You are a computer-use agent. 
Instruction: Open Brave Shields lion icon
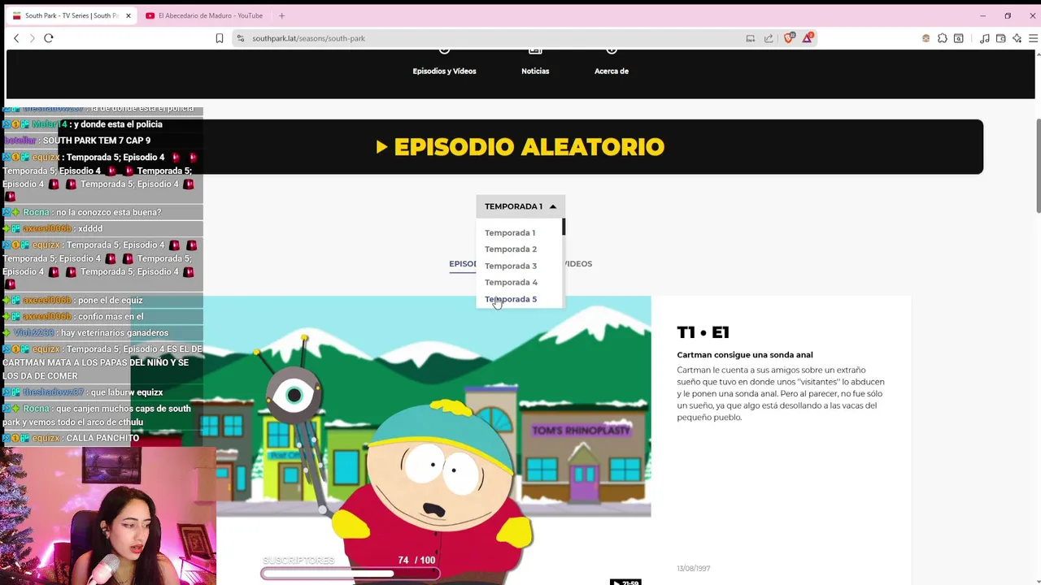789,38
